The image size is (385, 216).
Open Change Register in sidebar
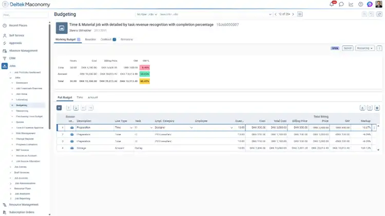[x=25, y=139]
